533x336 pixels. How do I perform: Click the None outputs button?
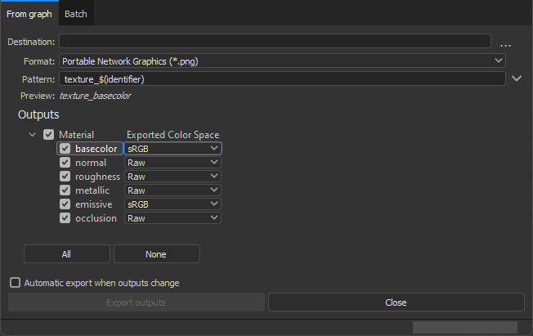[156, 254]
